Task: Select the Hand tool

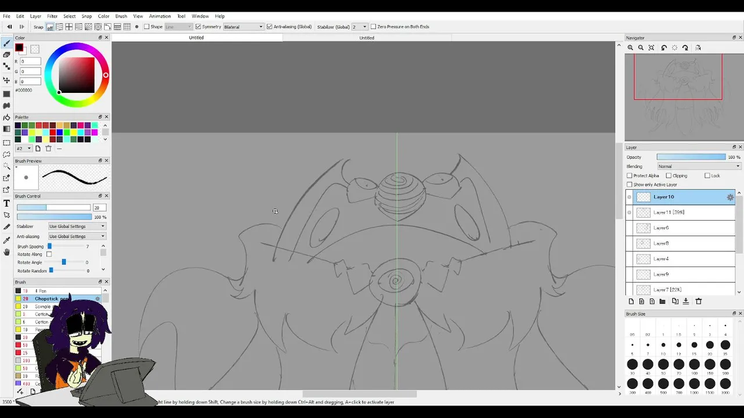Action: (x=6, y=252)
